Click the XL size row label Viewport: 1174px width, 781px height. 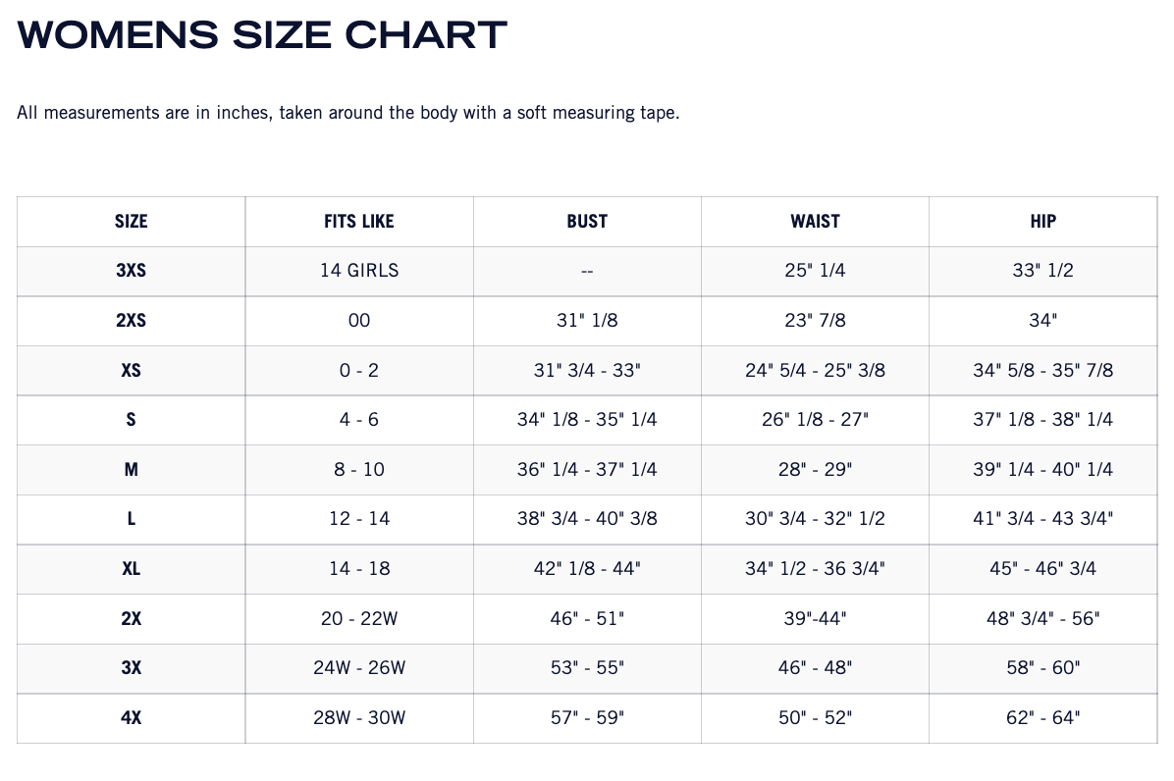click(131, 568)
